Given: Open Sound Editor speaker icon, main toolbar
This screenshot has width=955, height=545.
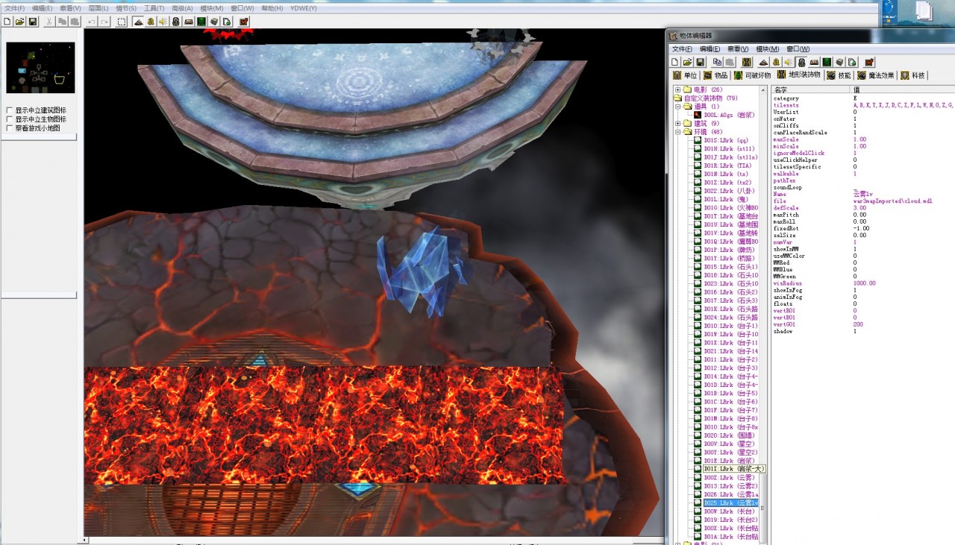Looking at the screenshot, I should (x=163, y=22).
